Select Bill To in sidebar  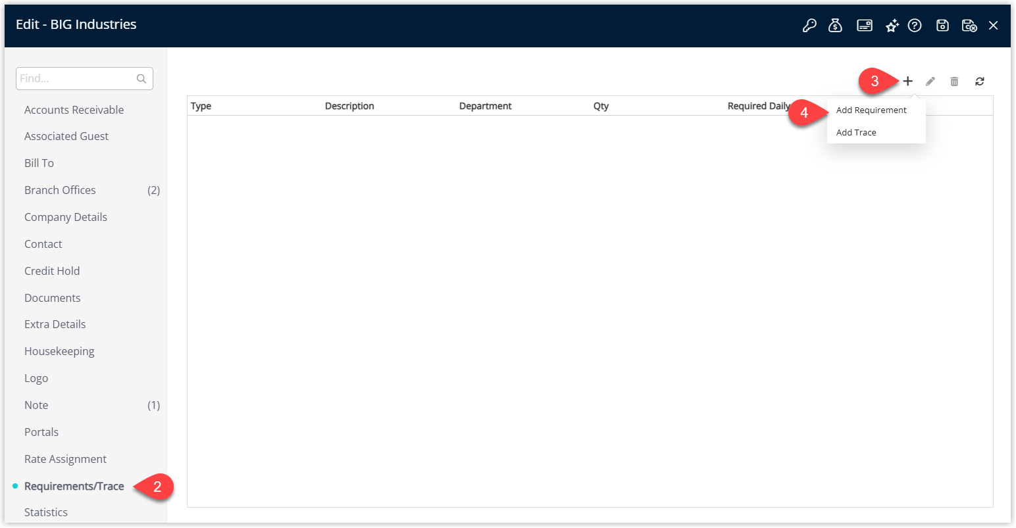pyautogui.click(x=39, y=163)
